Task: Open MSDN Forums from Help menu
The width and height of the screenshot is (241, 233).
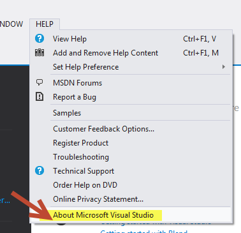Action: click(131, 83)
